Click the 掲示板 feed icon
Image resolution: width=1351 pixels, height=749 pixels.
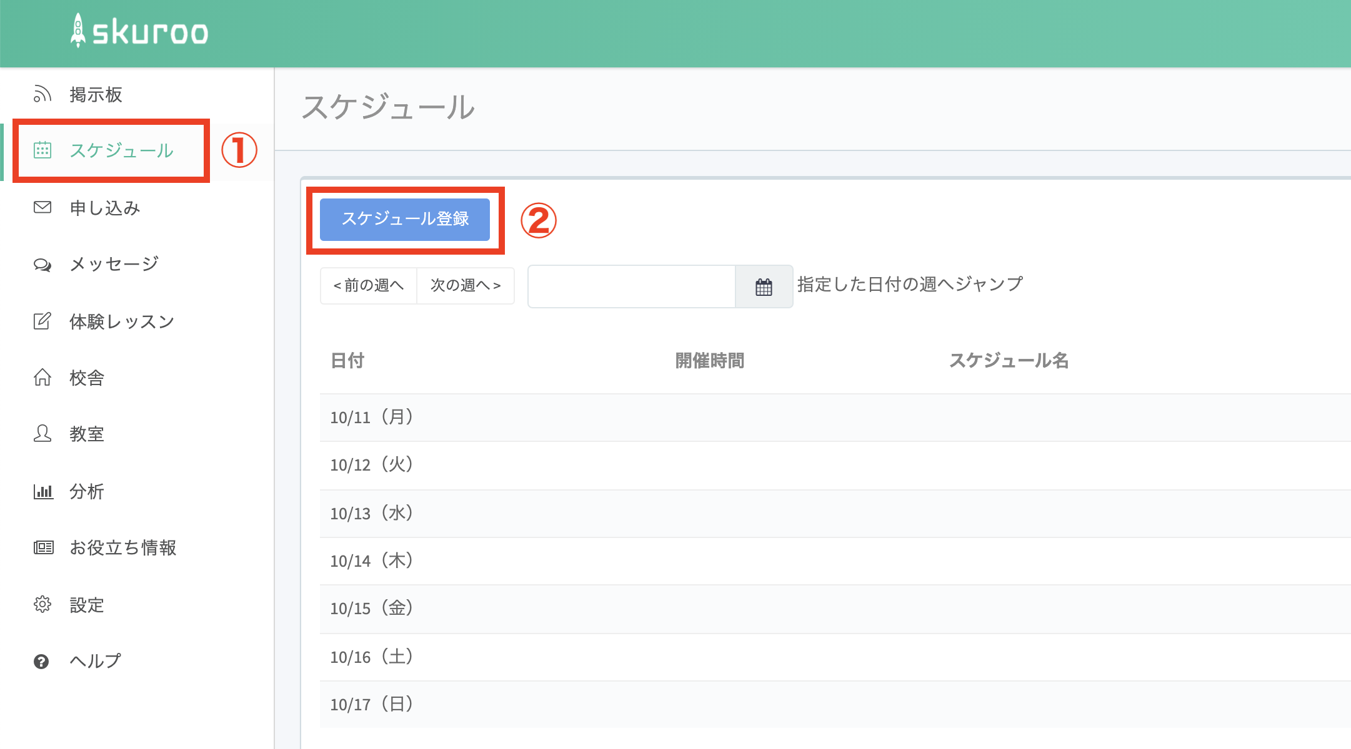42,94
